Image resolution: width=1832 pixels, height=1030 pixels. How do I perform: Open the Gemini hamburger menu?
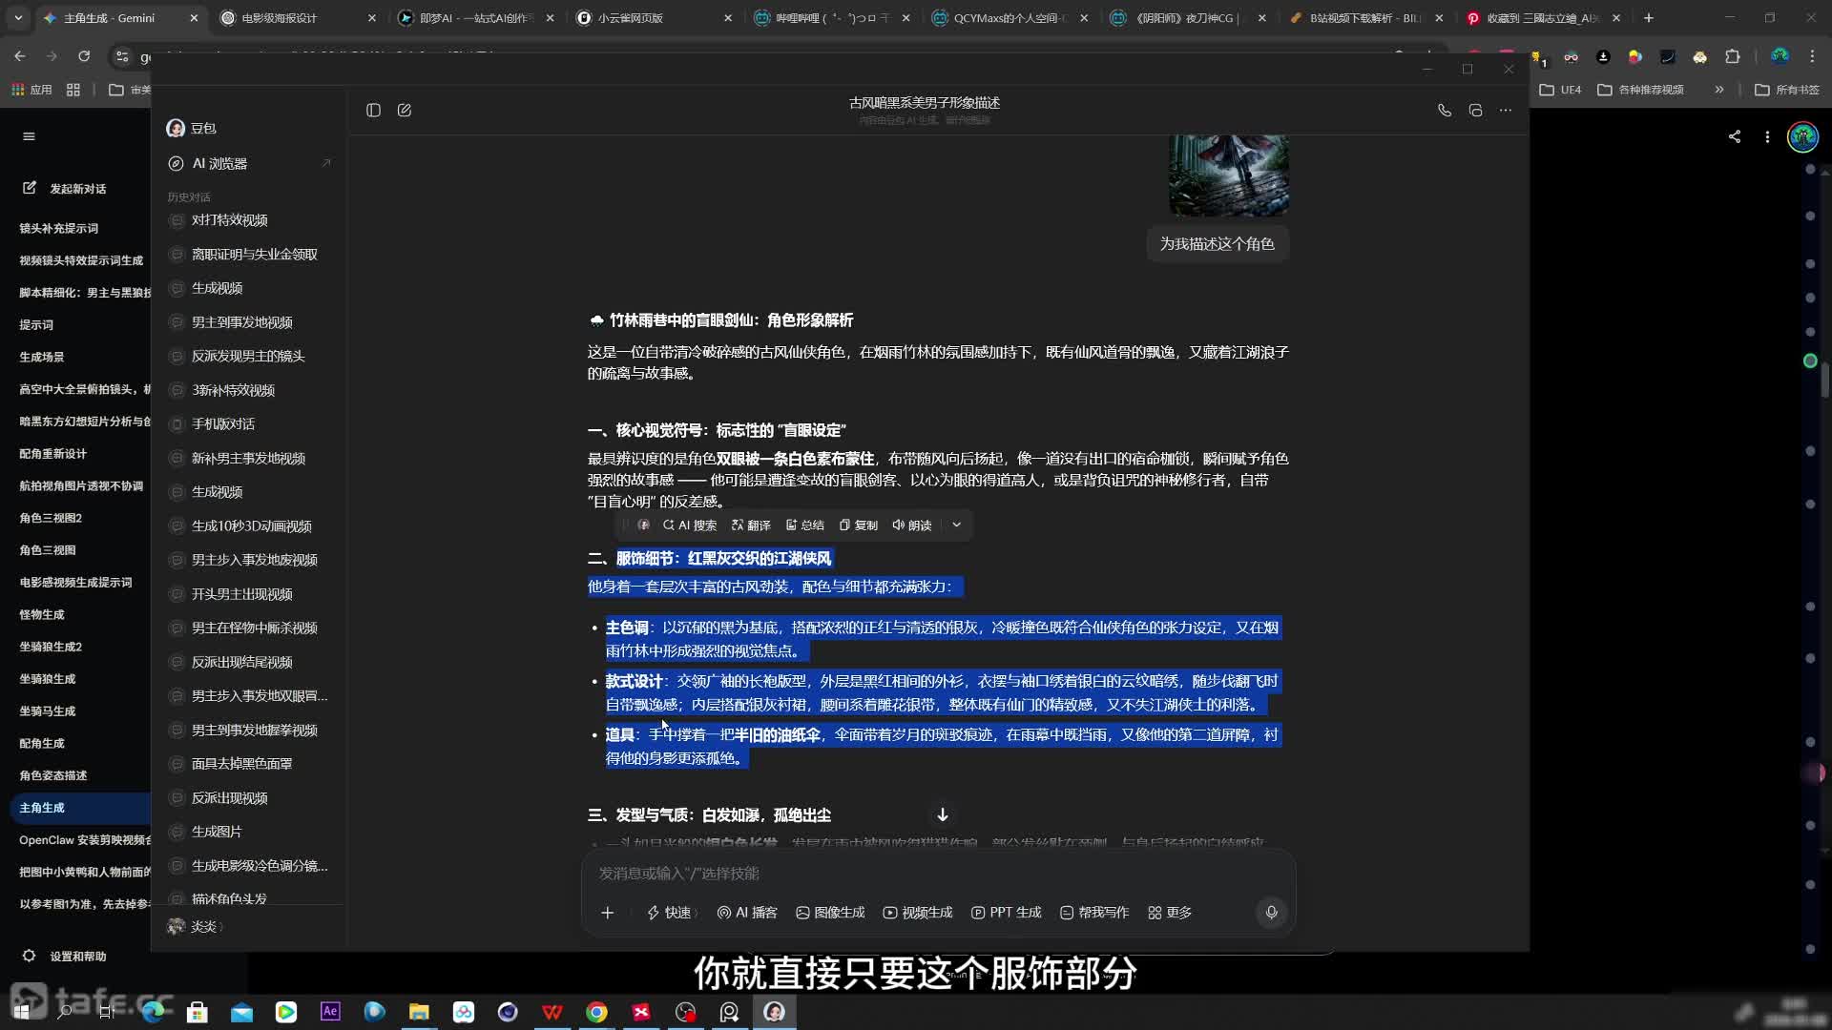click(29, 136)
